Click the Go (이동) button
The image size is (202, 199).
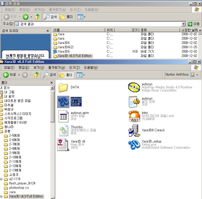pos(194,24)
